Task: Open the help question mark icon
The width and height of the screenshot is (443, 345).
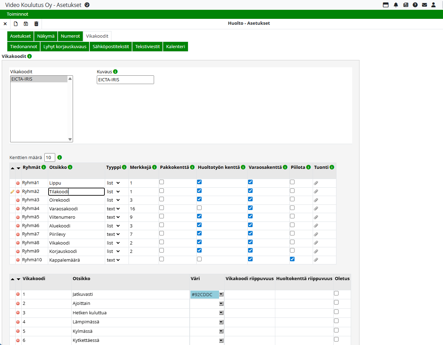Action: [415, 5]
